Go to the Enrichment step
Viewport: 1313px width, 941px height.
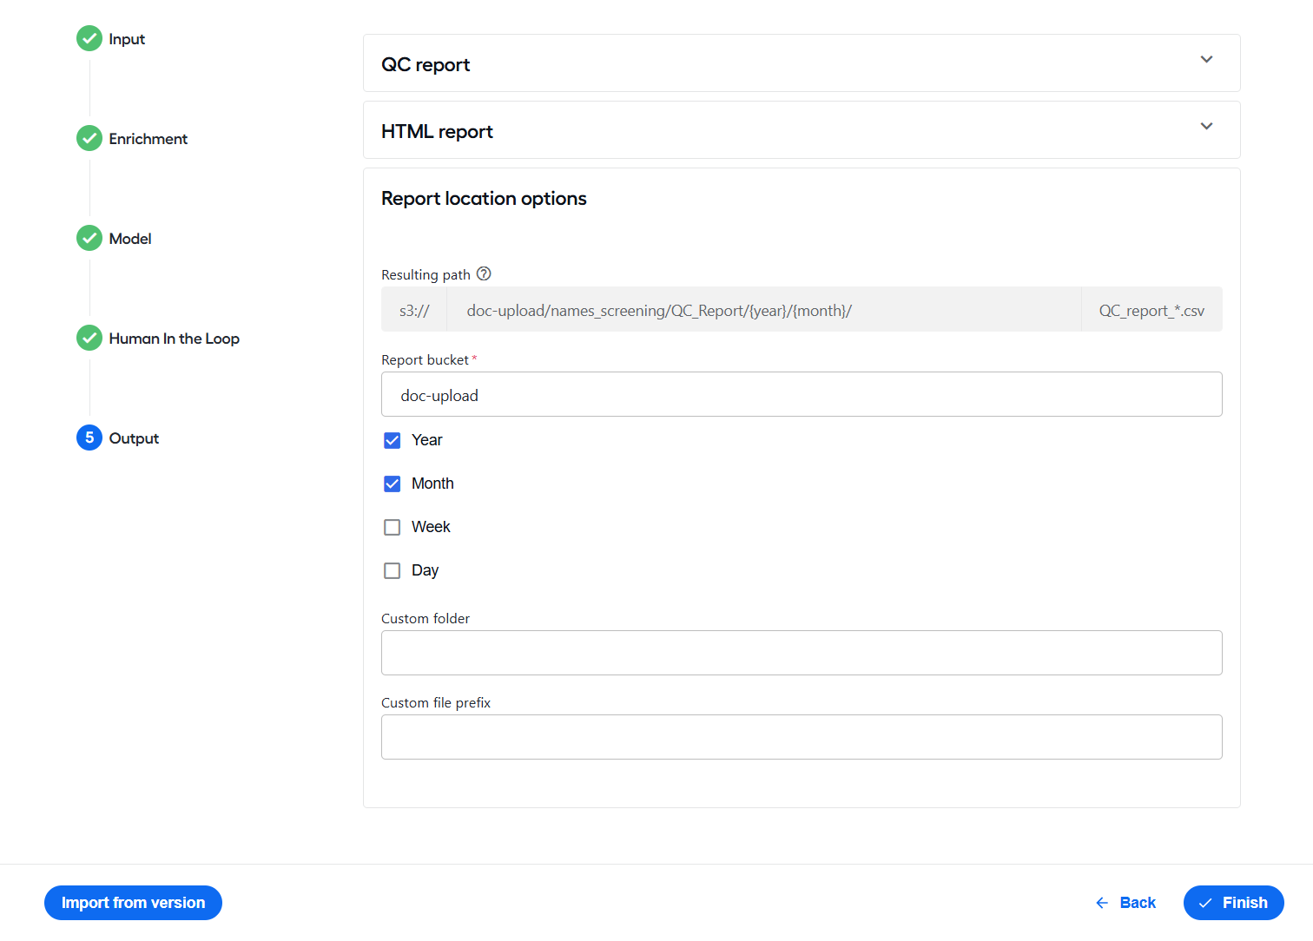[x=148, y=139]
